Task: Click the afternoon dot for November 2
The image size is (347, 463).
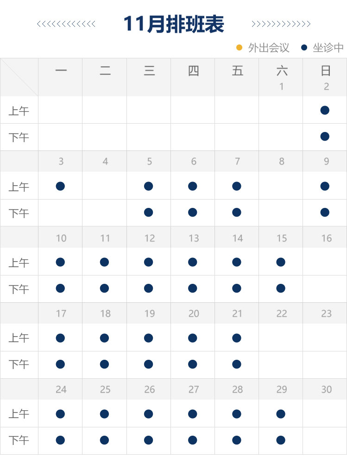Action: [x=325, y=137]
